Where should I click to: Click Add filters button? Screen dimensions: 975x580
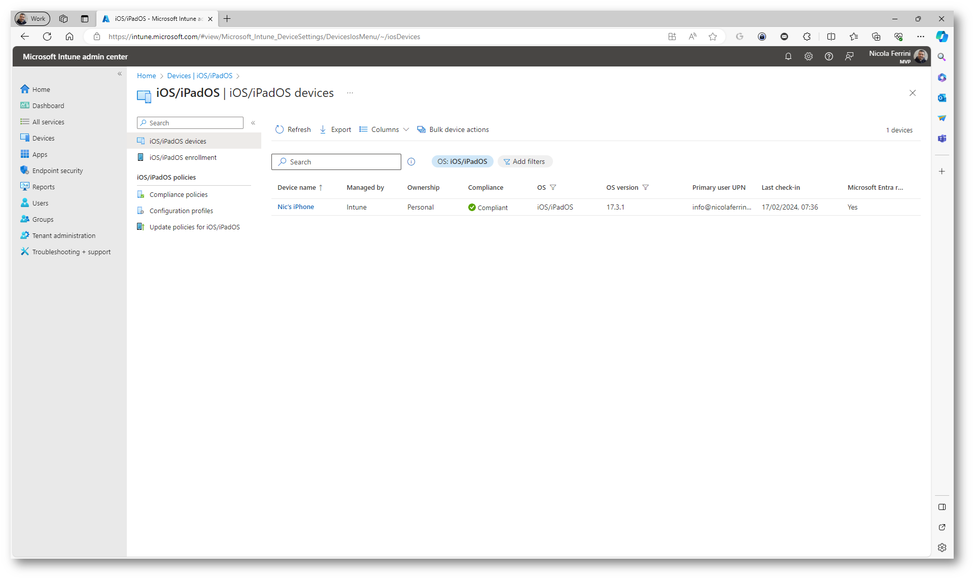525,161
